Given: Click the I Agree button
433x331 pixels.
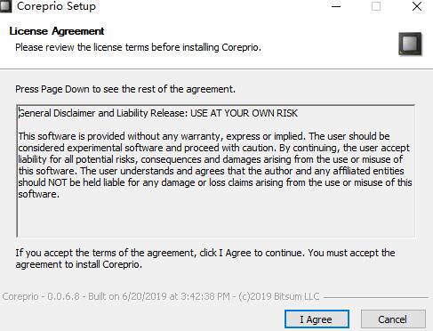Looking at the screenshot, I should (x=317, y=319).
